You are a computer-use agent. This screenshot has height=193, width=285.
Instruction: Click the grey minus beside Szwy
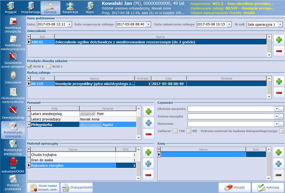[x=278, y=175]
